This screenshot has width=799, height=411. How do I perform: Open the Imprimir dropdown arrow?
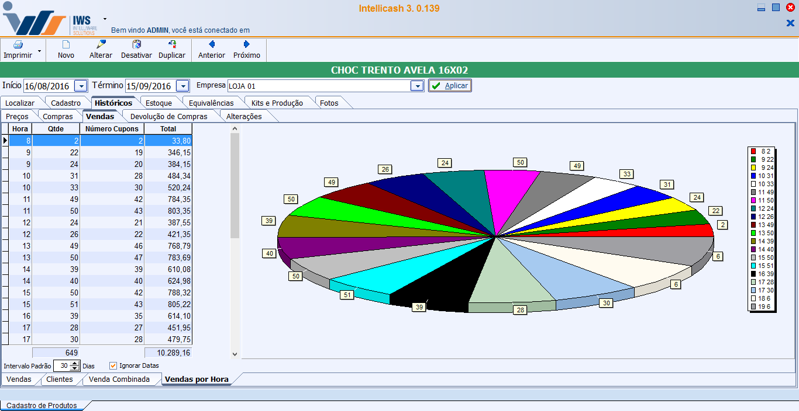tap(39, 51)
